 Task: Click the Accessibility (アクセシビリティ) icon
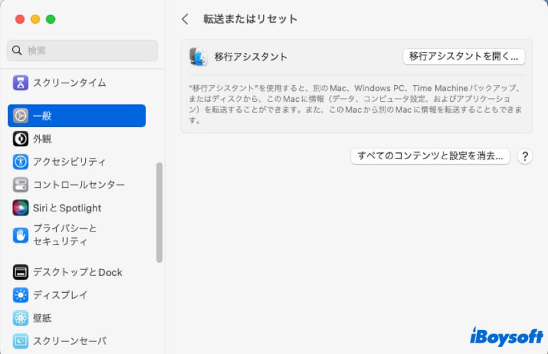(x=21, y=162)
